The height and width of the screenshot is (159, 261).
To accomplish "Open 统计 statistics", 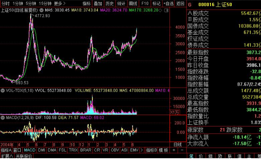I will pos(121,4).
